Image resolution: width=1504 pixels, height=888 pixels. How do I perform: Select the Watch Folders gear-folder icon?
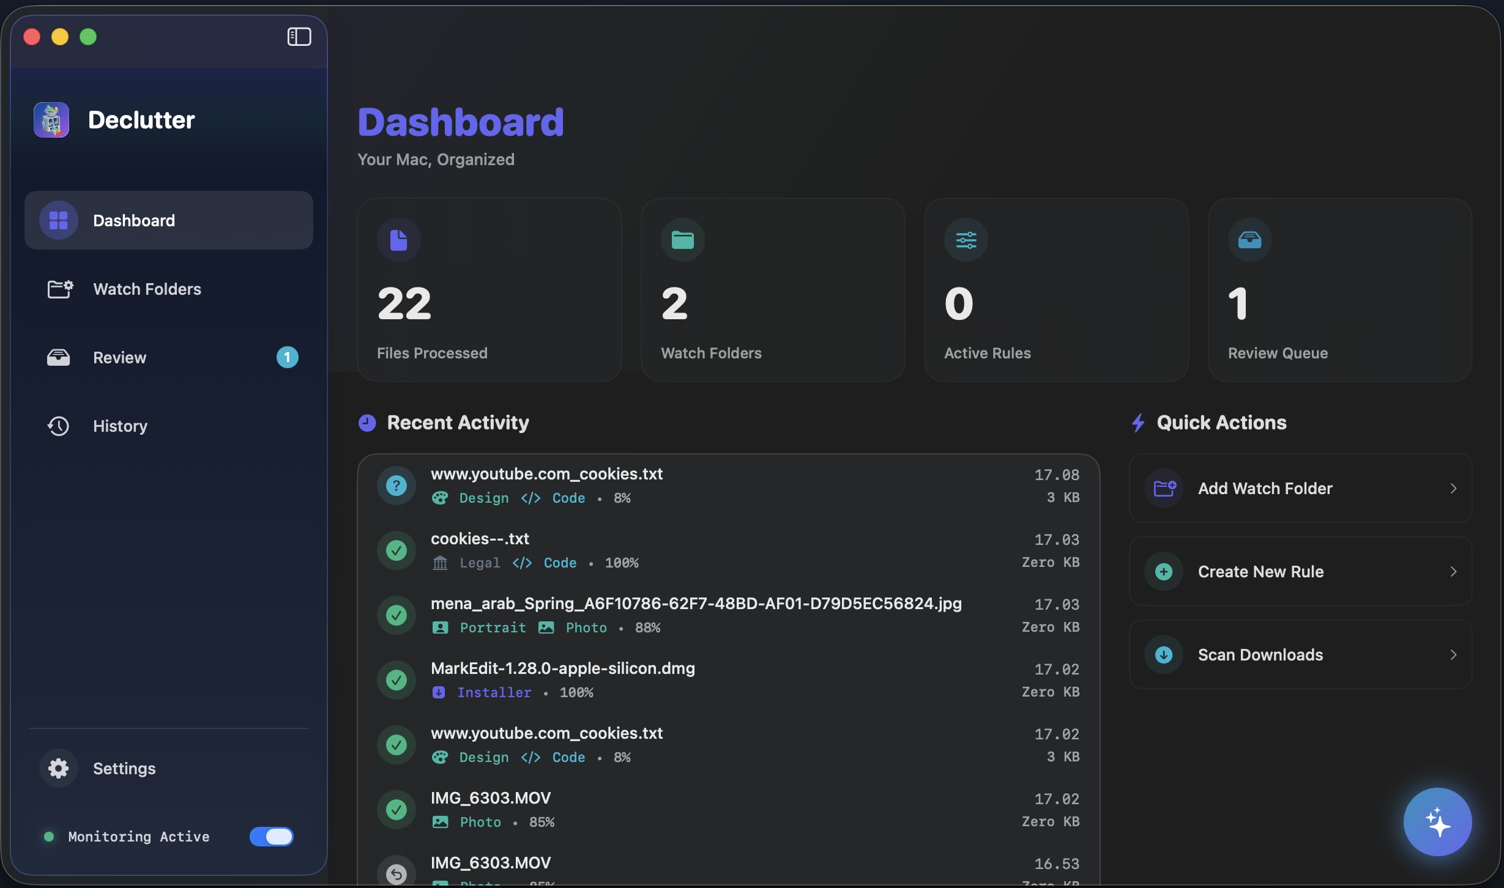(59, 289)
